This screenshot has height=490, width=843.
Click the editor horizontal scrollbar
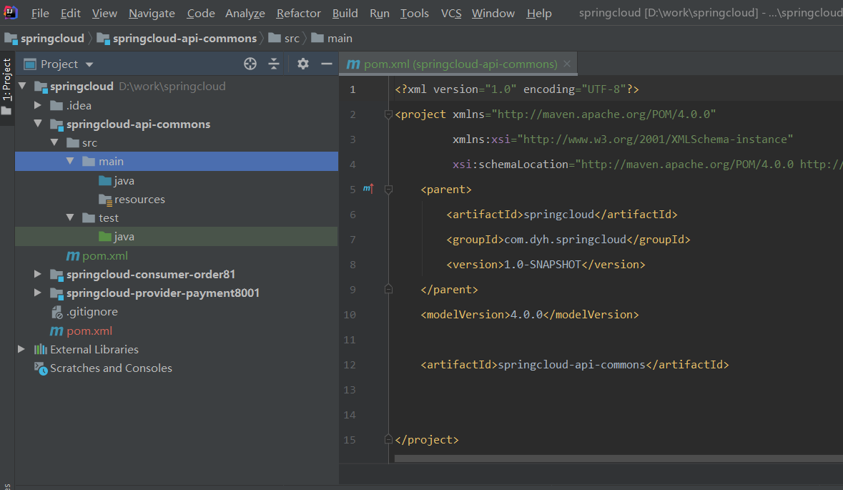618,459
